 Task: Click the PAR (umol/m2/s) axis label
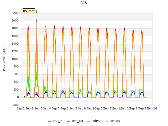tap(4, 59)
